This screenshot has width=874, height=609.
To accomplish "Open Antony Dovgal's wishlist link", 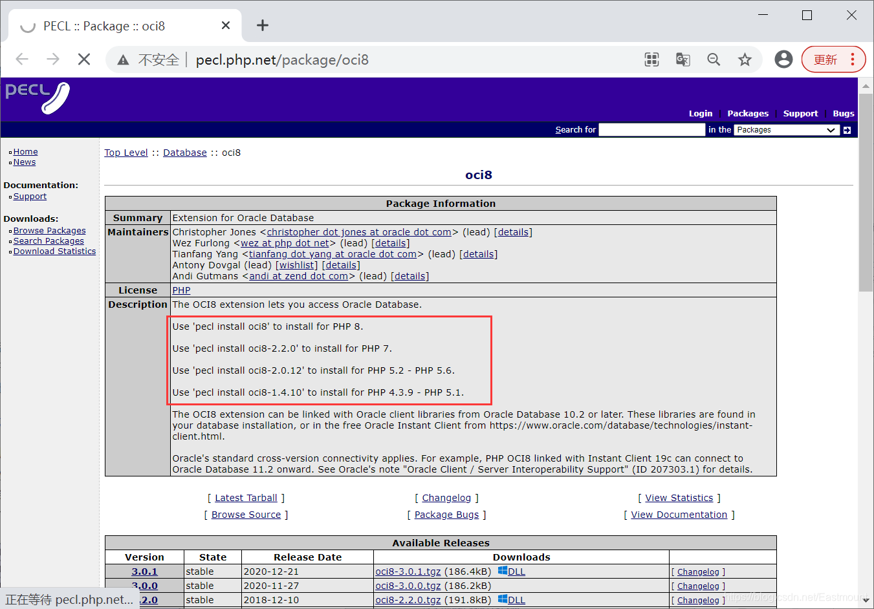I will point(297,265).
